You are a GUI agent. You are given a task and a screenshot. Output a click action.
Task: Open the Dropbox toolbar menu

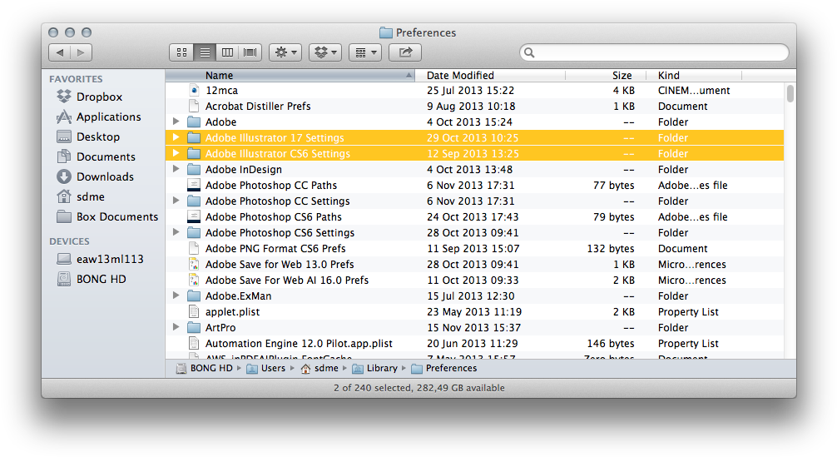325,52
